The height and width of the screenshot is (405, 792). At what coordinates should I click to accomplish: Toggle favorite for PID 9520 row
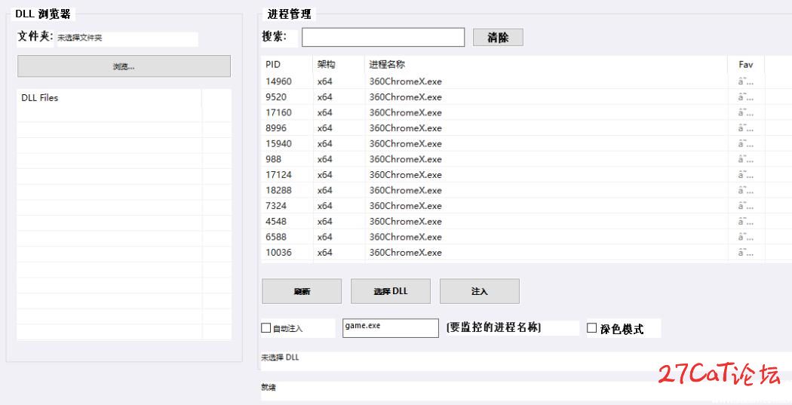click(x=746, y=97)
